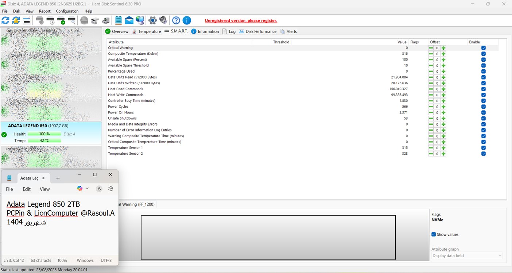Expand the Copilot dropdown arrow in Notepad

pyautogui.click(x=87, y=188)
